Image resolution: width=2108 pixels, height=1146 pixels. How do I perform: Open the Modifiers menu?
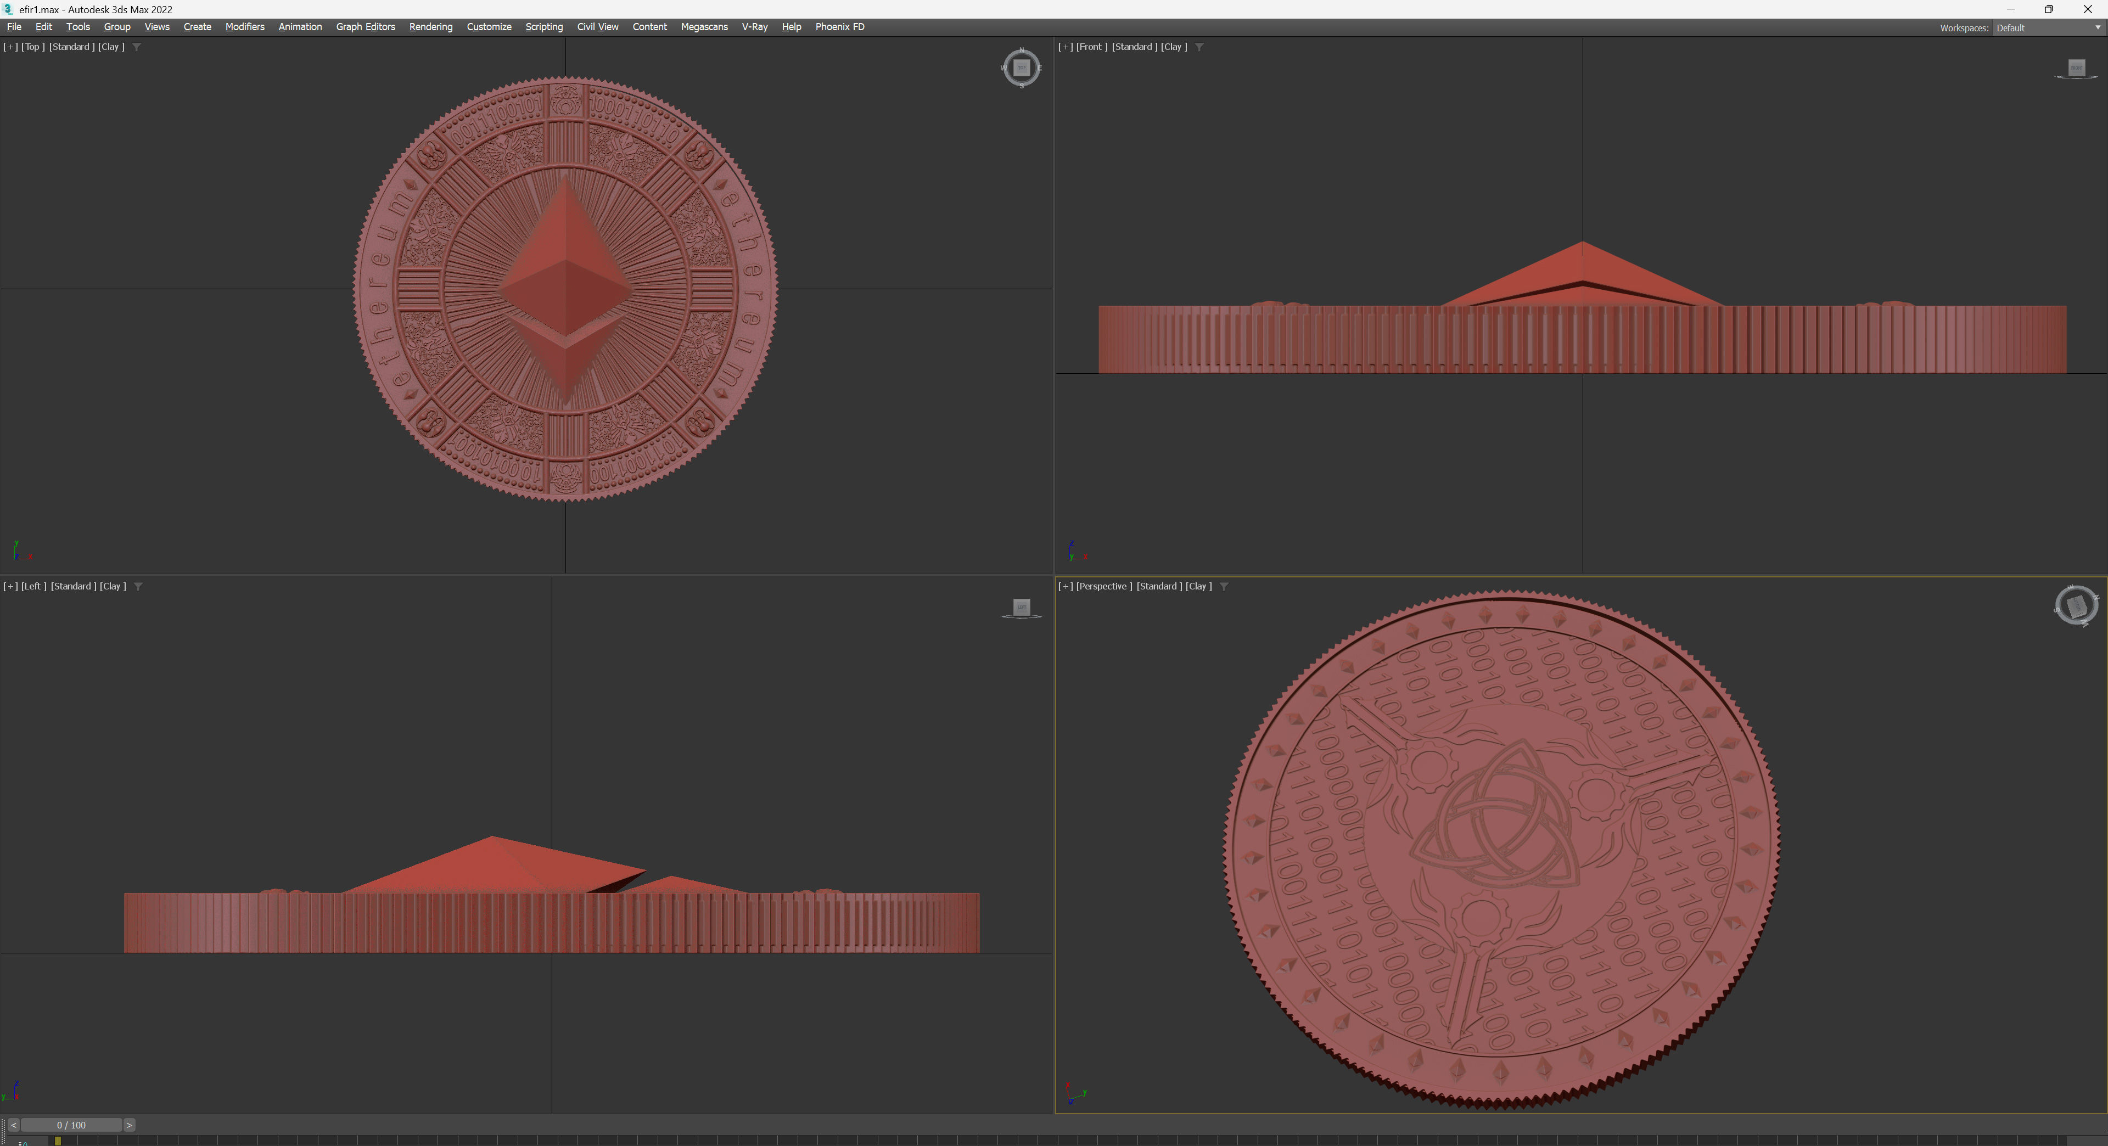(245, 27)
